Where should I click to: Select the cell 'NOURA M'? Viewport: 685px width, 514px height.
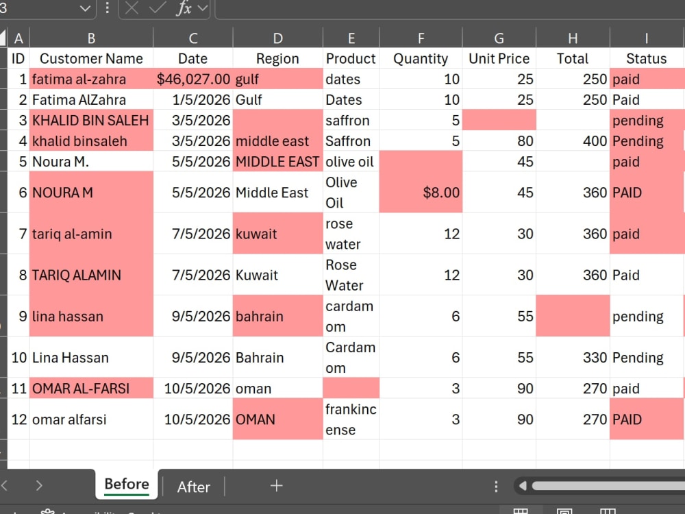(x=91, y=192)
